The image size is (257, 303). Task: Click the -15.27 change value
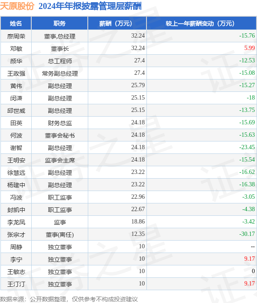pyautogui.click(x=247, y=85)
